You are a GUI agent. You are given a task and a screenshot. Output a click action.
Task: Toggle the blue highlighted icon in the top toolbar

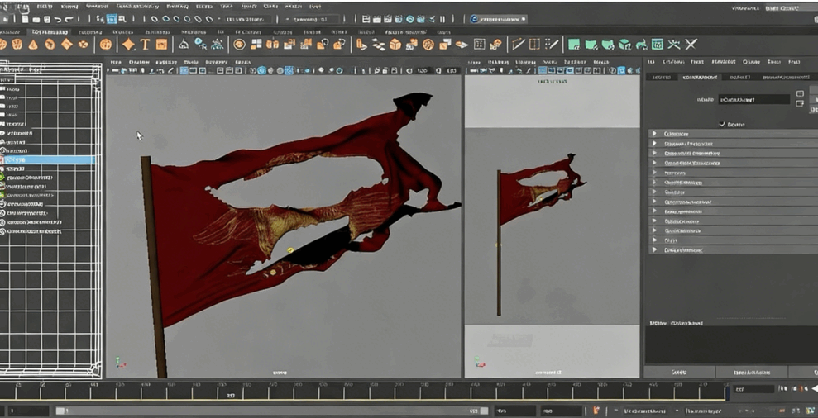point(112,19)
